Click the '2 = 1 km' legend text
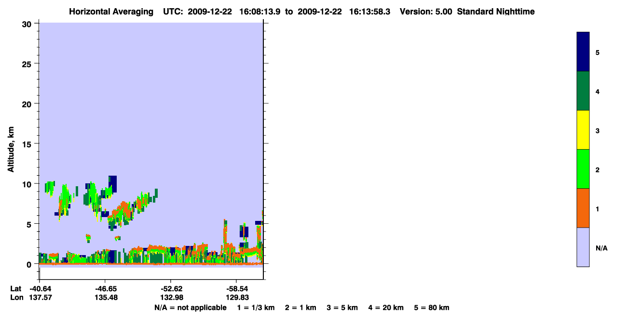The image size is (627, 321). pyautogui.click(x=300, y=308)
